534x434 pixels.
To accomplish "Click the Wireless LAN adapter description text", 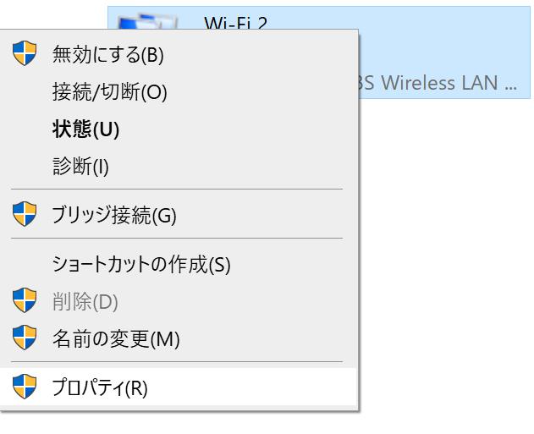I will click(449, 83).
